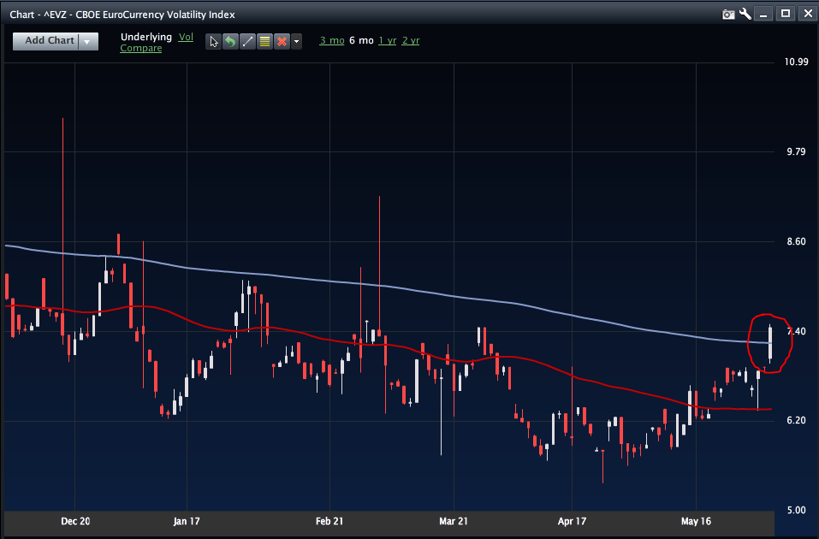Click the red X delete drawings icon
Viewport: 819px width, 539px height.
(x=281, y=41)
